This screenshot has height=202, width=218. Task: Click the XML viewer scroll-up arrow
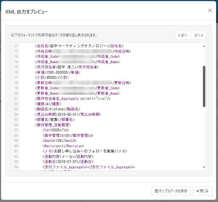coord(204,46)
